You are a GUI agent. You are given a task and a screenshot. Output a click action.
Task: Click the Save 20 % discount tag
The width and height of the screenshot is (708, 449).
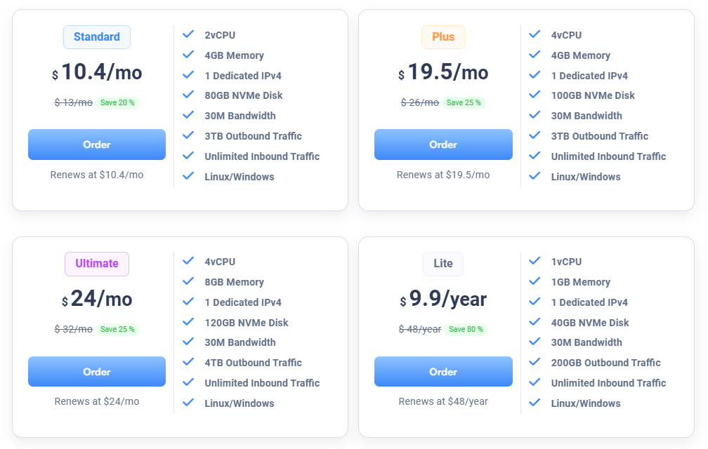point(117,102)
